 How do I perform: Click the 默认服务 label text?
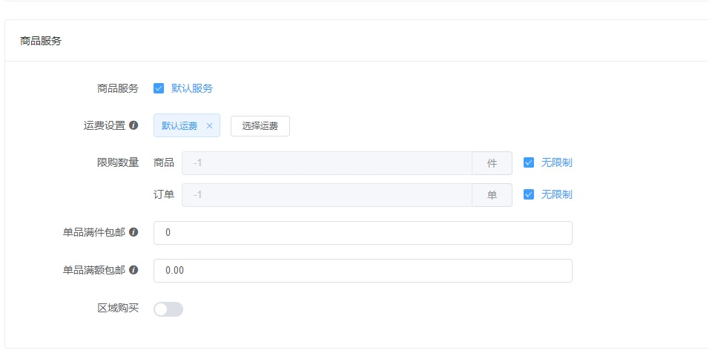point(192,88)
